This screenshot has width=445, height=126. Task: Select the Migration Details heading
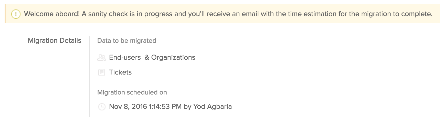click(x=55, y=41)
